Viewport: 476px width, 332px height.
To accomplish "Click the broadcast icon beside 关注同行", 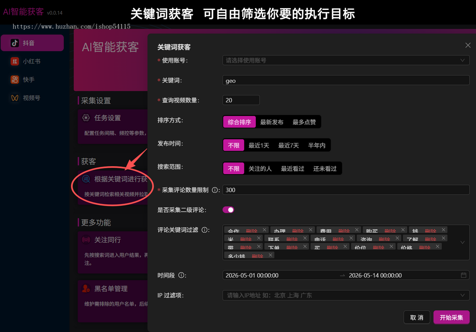I will click(x=86, y=240).
